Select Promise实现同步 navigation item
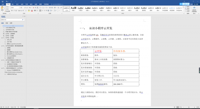 click(x=11, y=56)
